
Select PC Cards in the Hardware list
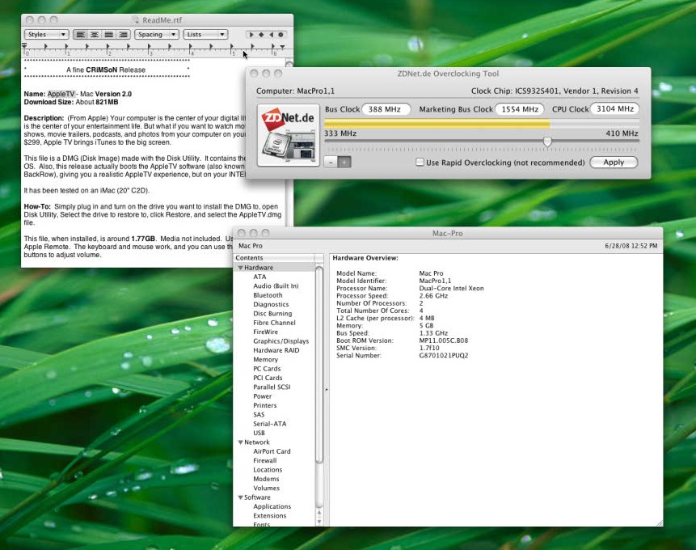pos(267,369)
